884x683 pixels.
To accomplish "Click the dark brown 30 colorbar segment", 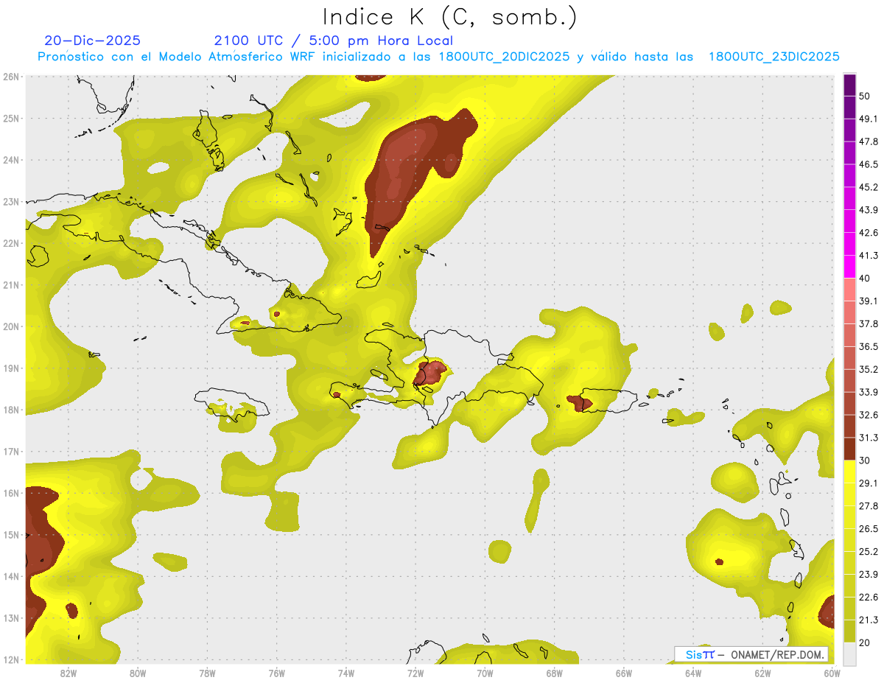I will (849, 449).
